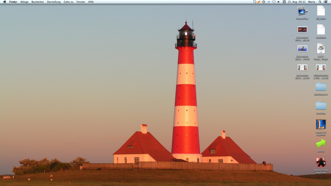Open the Notification Center list icon
331x186 pixels.
pyautogui.click(x=326, y=2)
